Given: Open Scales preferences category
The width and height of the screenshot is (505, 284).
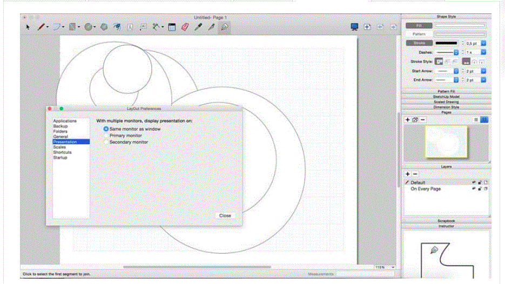Looking at the screenshot, I should [x=59, y=147].
